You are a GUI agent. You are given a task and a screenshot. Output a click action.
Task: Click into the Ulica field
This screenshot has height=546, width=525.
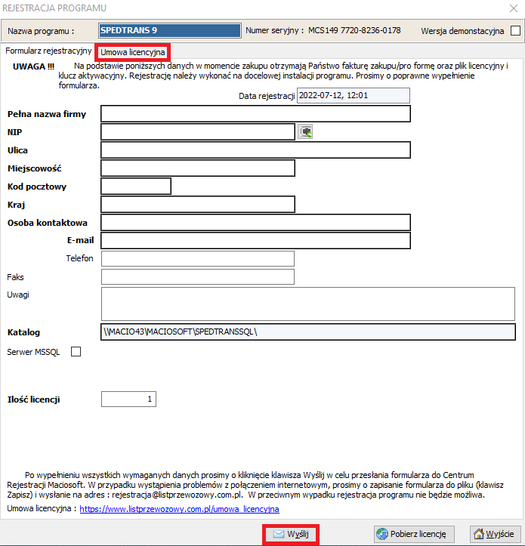(256, 150)
